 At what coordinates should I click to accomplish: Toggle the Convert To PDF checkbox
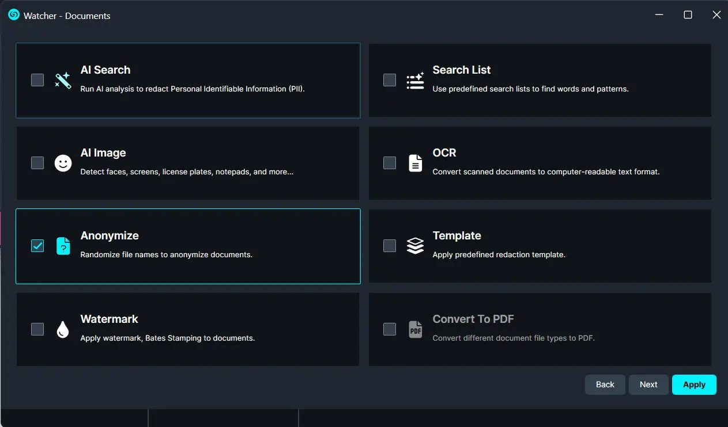[390, 329]
